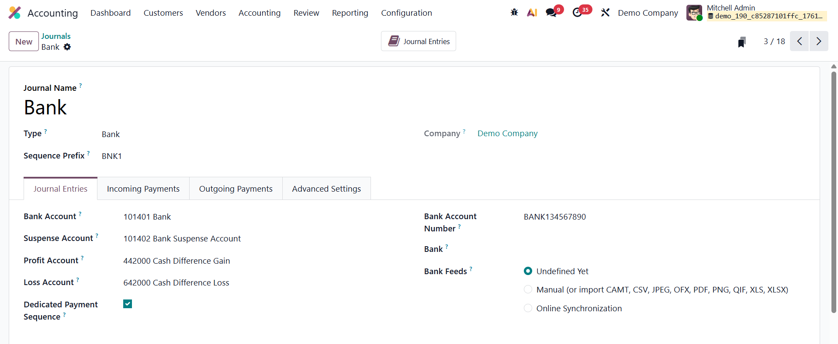The image size is (838, 344).
Task: Open the Configuration menu
Action: click(406, 13)
